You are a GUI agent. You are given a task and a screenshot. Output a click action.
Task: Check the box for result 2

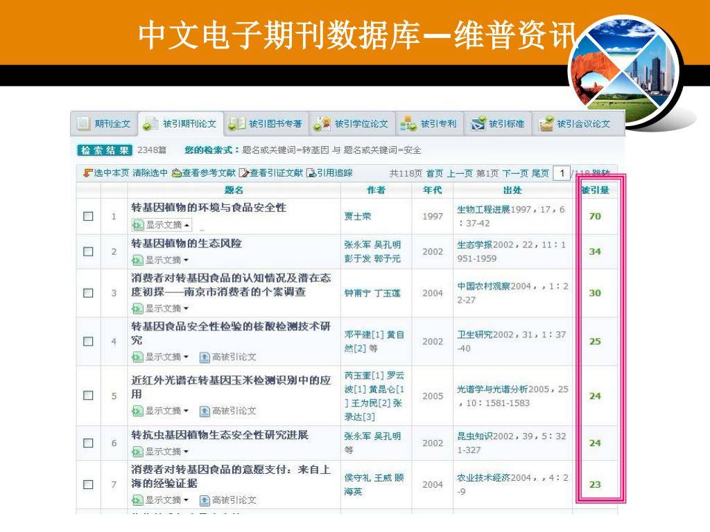click(x=88, y=251)
